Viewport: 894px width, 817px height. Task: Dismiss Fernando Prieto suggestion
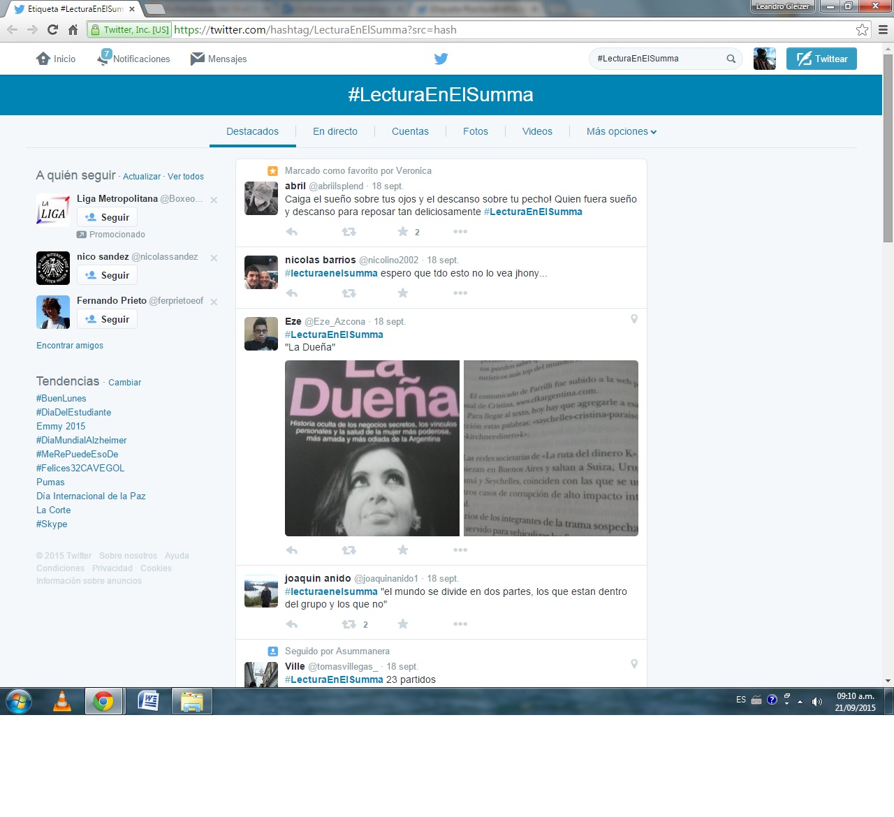[214, 302]
